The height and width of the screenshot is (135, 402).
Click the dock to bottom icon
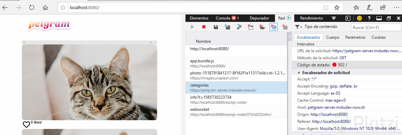tap(379, 18)
